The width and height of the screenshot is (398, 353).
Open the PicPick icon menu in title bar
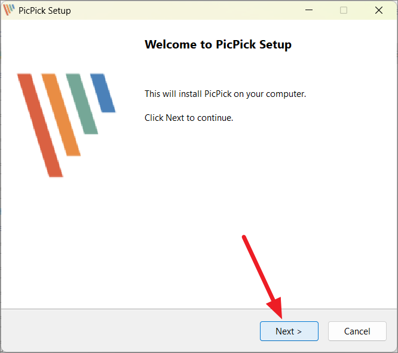(9, 10)
